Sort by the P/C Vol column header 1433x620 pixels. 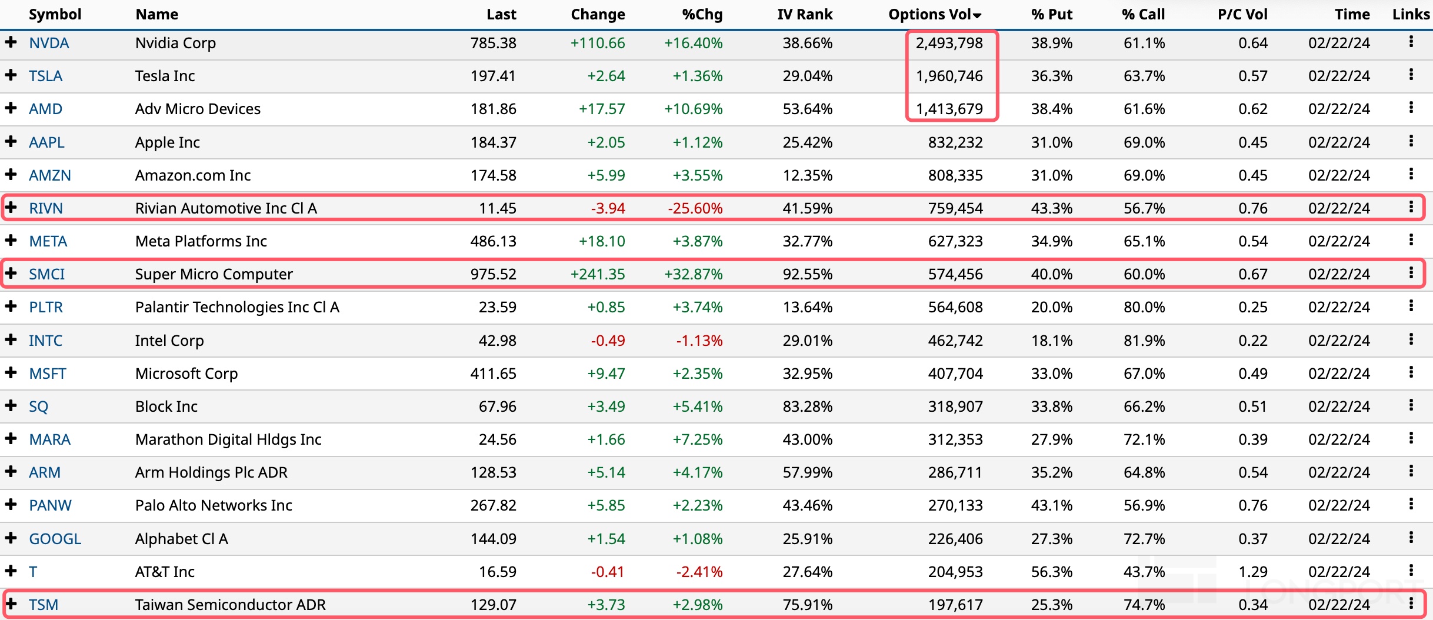(1242, 15)
